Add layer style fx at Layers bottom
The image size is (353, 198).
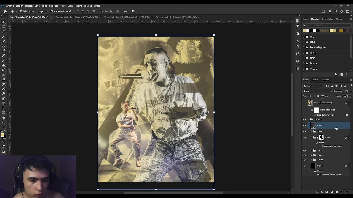[322, 192]
